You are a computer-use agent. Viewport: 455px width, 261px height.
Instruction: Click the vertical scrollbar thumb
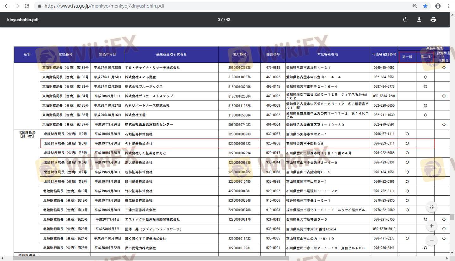click(x=452, y=217)
